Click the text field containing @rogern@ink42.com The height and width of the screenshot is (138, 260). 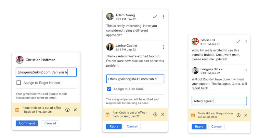[46, 72]
